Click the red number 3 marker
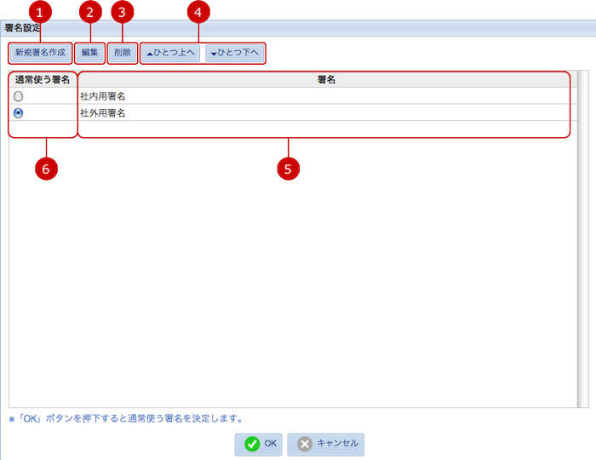Screen dimensions: 596x460 coord(123,12)
